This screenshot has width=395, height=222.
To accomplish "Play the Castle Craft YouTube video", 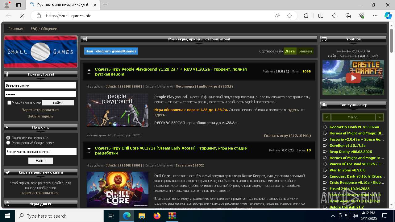I will 353,78.
